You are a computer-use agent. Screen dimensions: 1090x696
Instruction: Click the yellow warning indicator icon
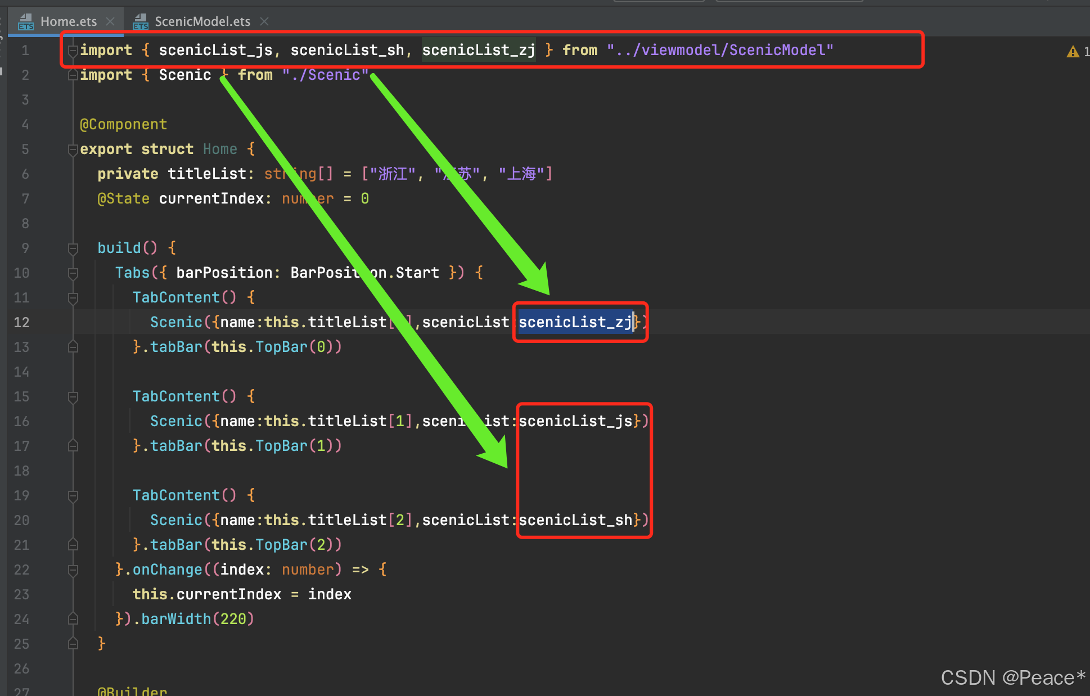point(1073,52)
